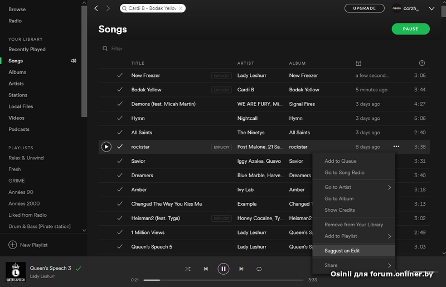Open Radio in sidebar
This screenshot has width=446, height=287.
point(15,21)
